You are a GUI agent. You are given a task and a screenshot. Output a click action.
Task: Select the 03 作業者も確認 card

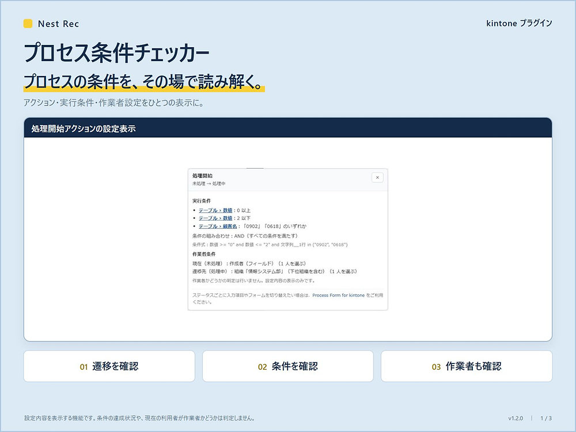[467, 366]
